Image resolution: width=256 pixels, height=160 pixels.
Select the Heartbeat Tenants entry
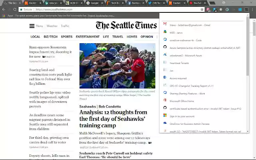coord(203,63)
